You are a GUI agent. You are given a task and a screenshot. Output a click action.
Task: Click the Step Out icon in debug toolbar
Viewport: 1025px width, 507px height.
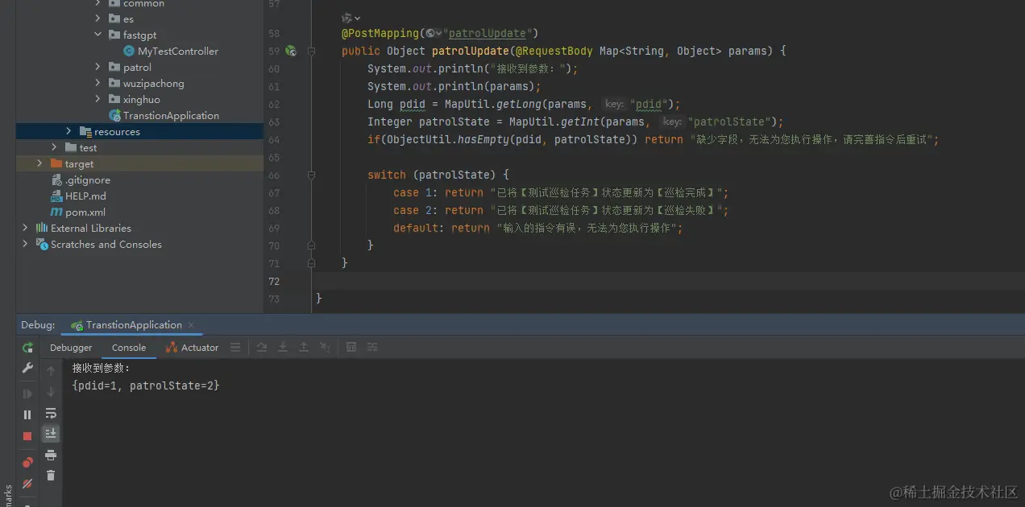tap(304, 348)
